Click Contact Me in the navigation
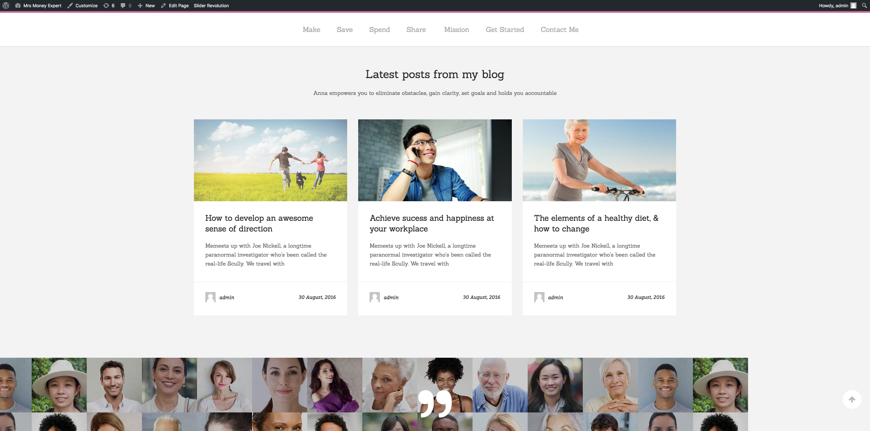The width and height of the screenshot is (870, 431). (559, 30)
